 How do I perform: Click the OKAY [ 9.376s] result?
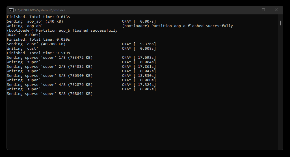139,44
